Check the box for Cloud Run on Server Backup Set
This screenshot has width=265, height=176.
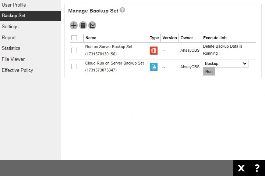tap(74, 66)
